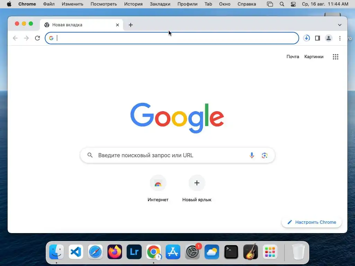
Task: Open the Картинки link
Action: coord(313,57)
